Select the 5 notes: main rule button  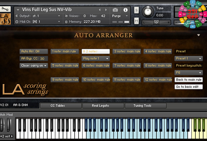[65, 66]
